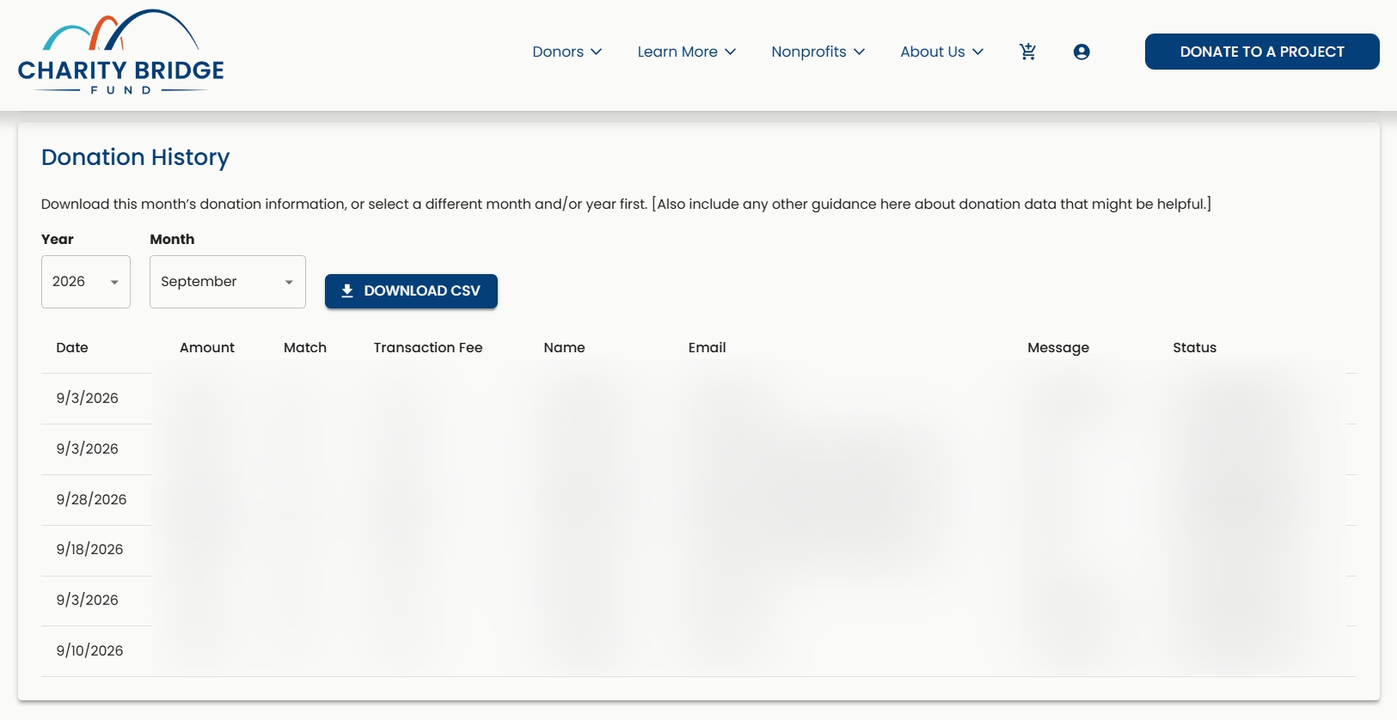Viewport: 1397px width, 720px height.
Task: Open the Month dropdown showing September
Action: (228, 282)
